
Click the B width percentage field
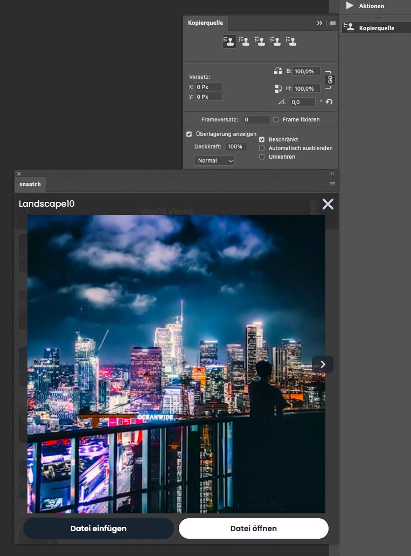coord(306,71)
